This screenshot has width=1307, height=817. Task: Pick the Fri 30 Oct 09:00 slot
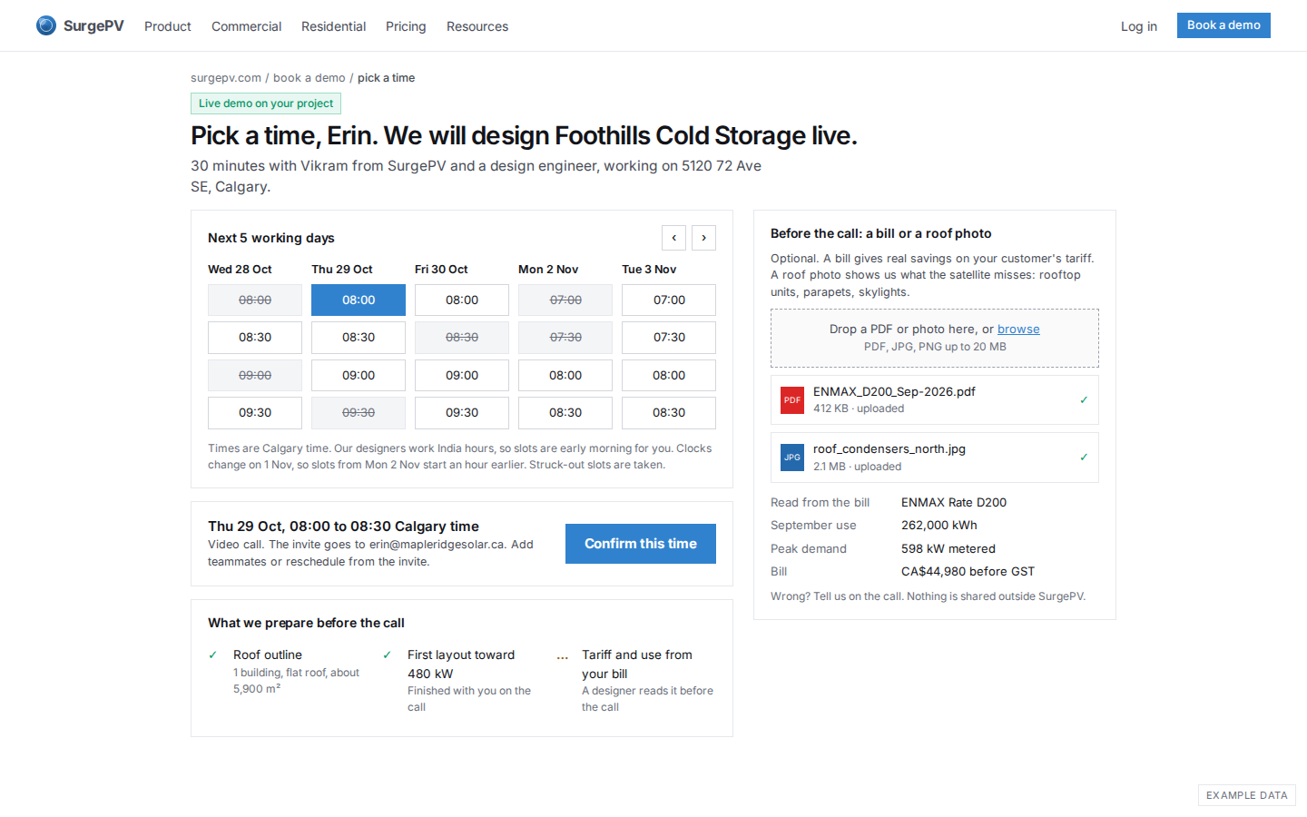tap(462, 376)
